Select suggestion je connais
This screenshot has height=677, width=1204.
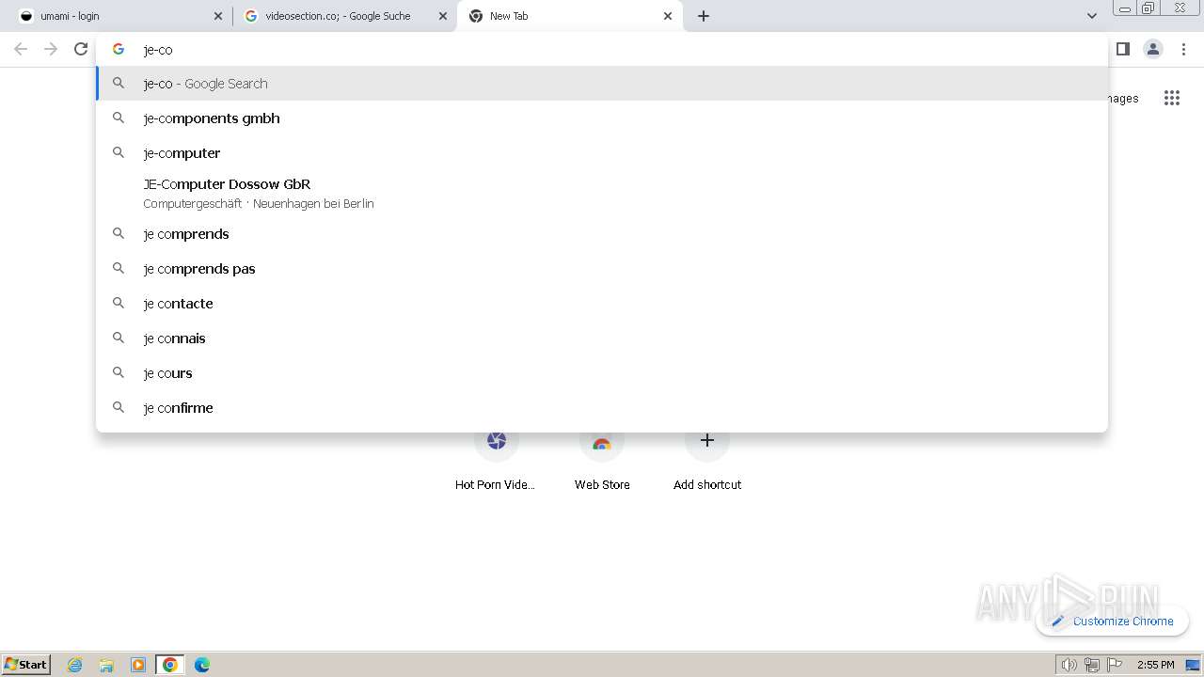click(602, 338)
